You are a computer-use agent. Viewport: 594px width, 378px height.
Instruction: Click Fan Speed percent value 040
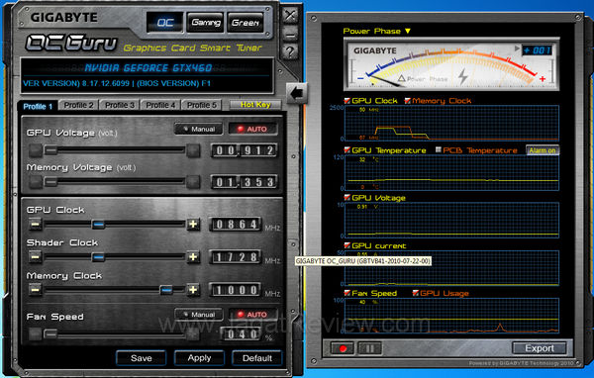(242, 334)
